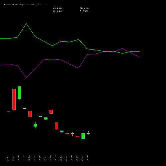Screen dimensions: 166x166
Task: Select the 09 Dec date axis label
Action: [x=13, y=158]
